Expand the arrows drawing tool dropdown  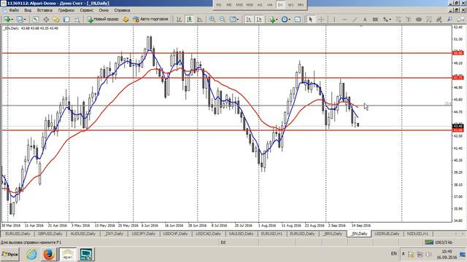(x=390, y=20)
